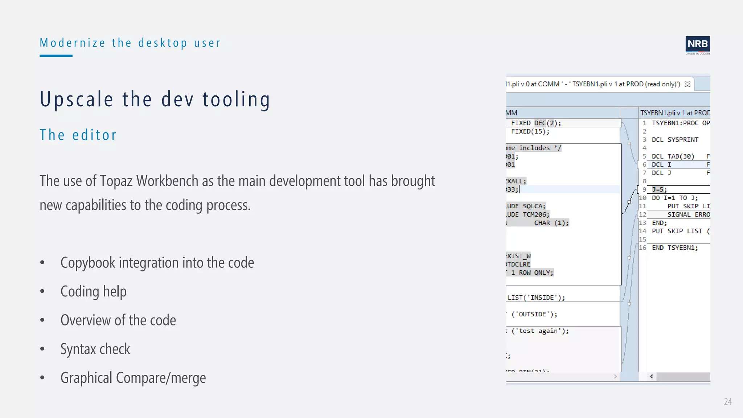Click the ('test again'); line
This screenshot has width=743, height=418.
(538, 331)
